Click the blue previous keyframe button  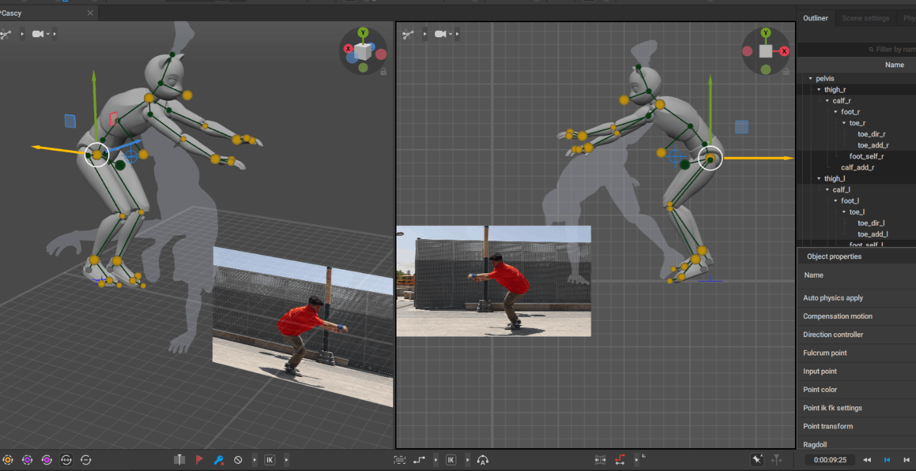coord(887,460)
